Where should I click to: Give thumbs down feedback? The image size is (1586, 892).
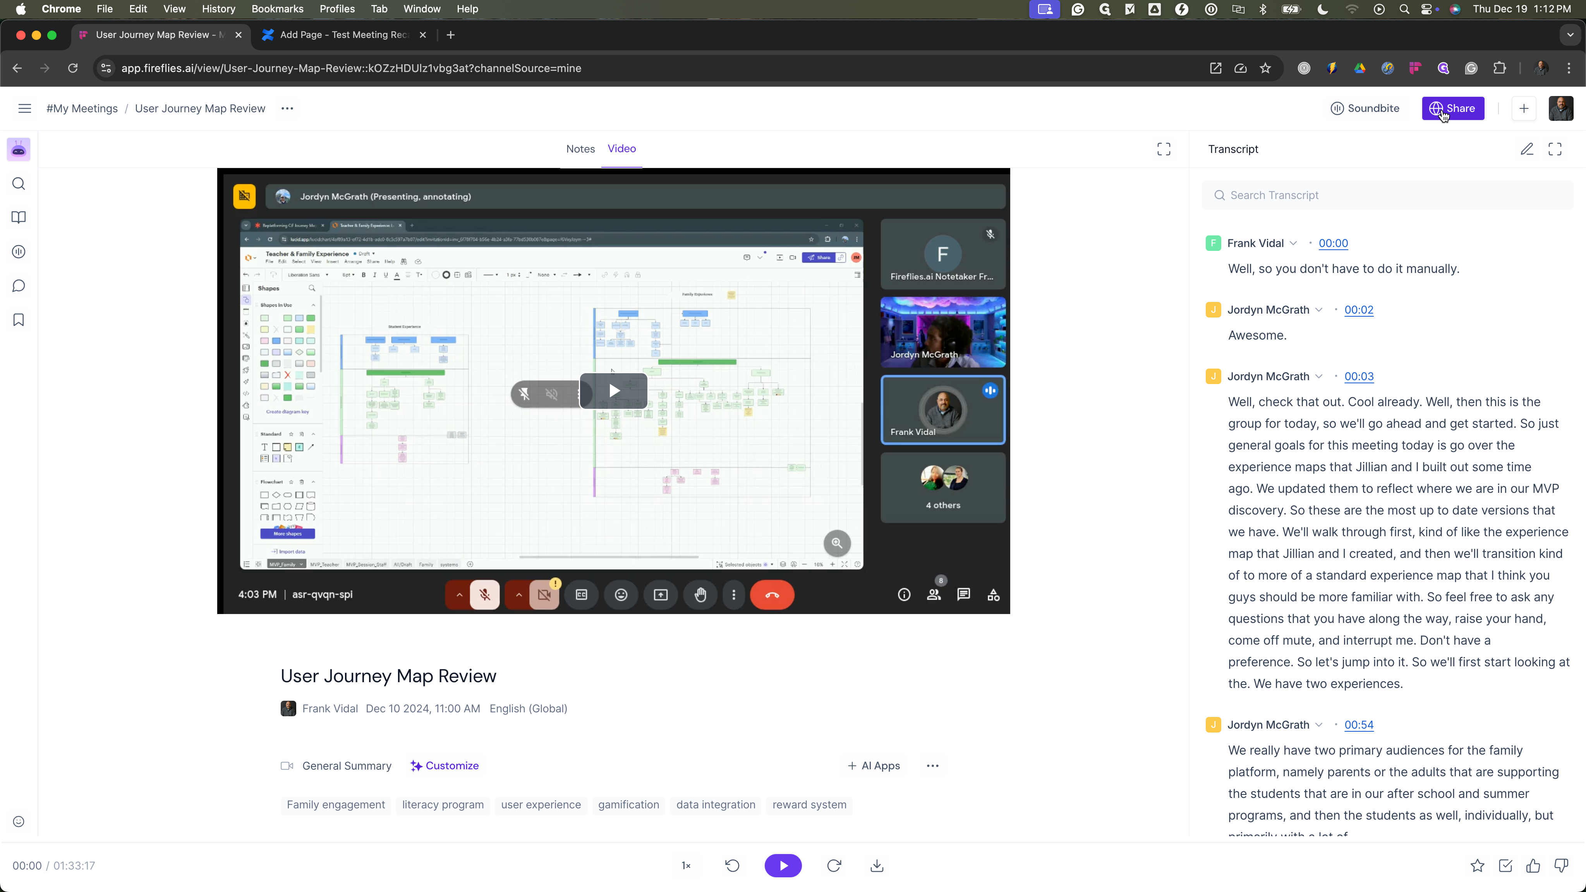click(1561, 866)
